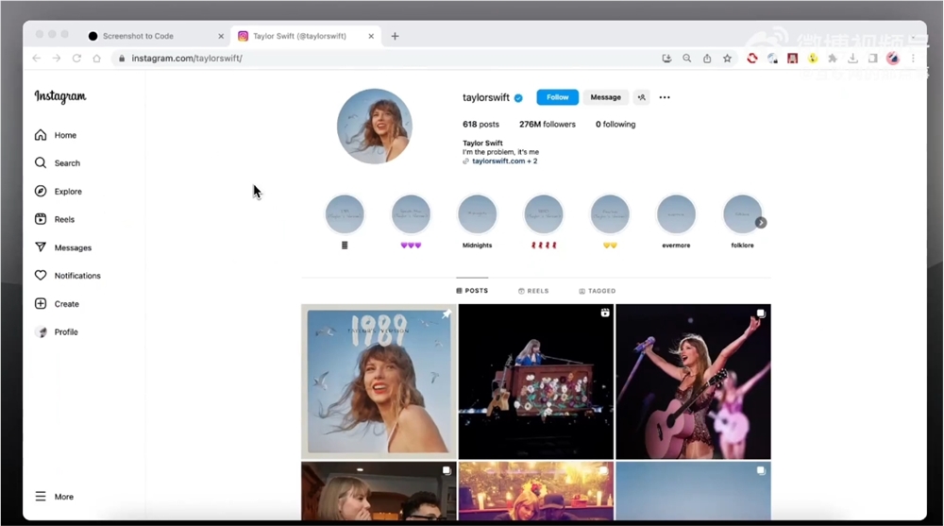The image size is (944, 526).
Task: Click the install app icon in address bar
Action: (x=666, y=59)
